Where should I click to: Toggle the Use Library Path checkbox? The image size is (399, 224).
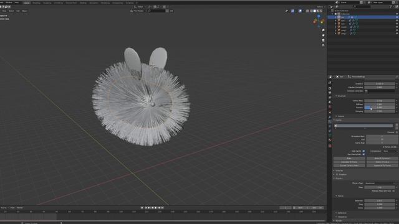pos(363,154)
